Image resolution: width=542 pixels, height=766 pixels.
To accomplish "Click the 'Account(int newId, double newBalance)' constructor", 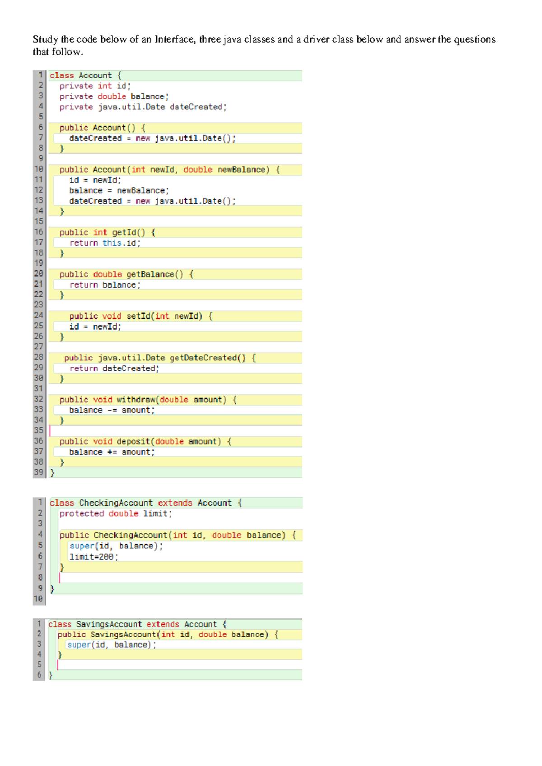I will click(x=169, y=170).
